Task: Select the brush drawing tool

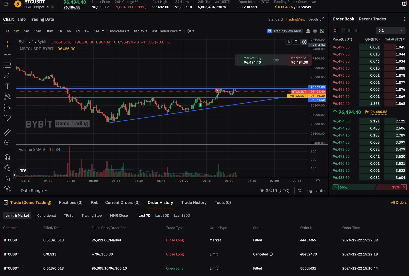Action: 7,76
